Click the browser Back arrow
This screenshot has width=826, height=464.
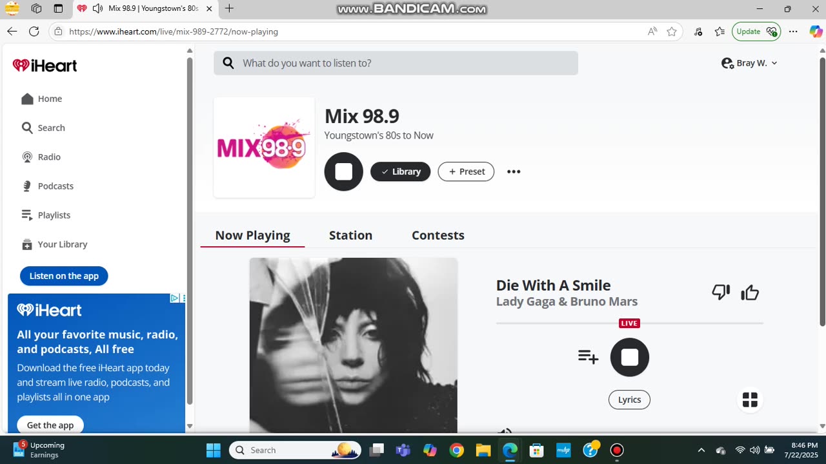pyautogui.click(x=12, y=31)
